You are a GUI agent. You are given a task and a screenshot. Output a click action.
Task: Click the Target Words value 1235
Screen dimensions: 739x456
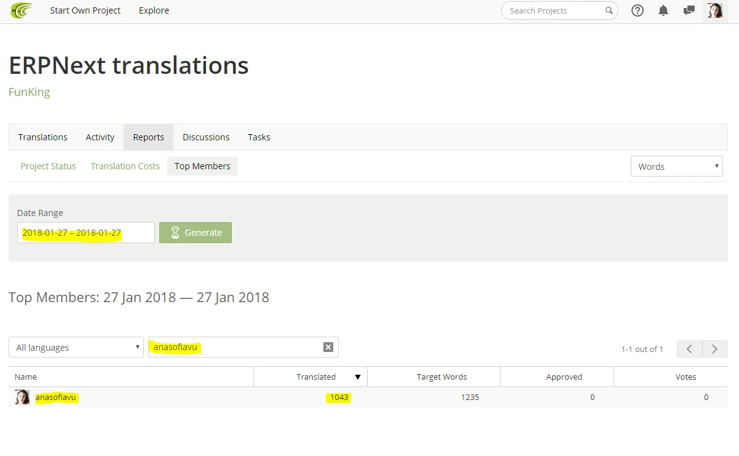[470, 398]
